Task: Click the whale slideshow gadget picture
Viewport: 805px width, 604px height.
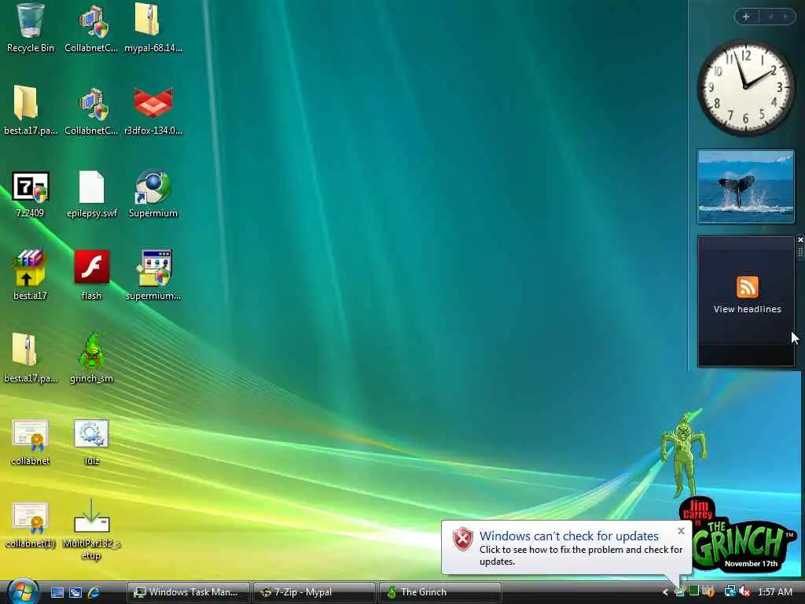Action: (745, 186)
